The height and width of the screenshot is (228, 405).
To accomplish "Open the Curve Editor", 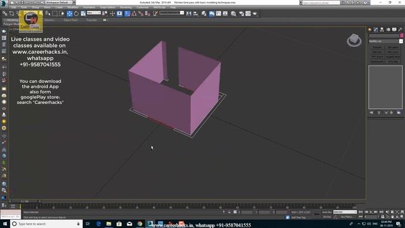I will point(218,13).
